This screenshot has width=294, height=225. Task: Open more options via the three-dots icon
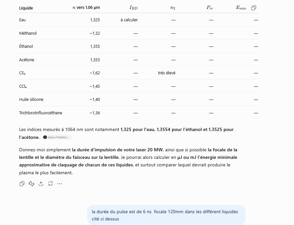60,184
